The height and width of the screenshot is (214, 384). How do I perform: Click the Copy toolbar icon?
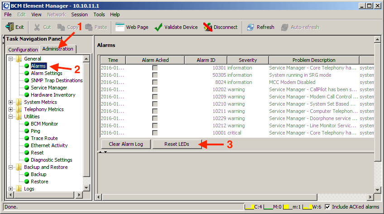[61, 27]
